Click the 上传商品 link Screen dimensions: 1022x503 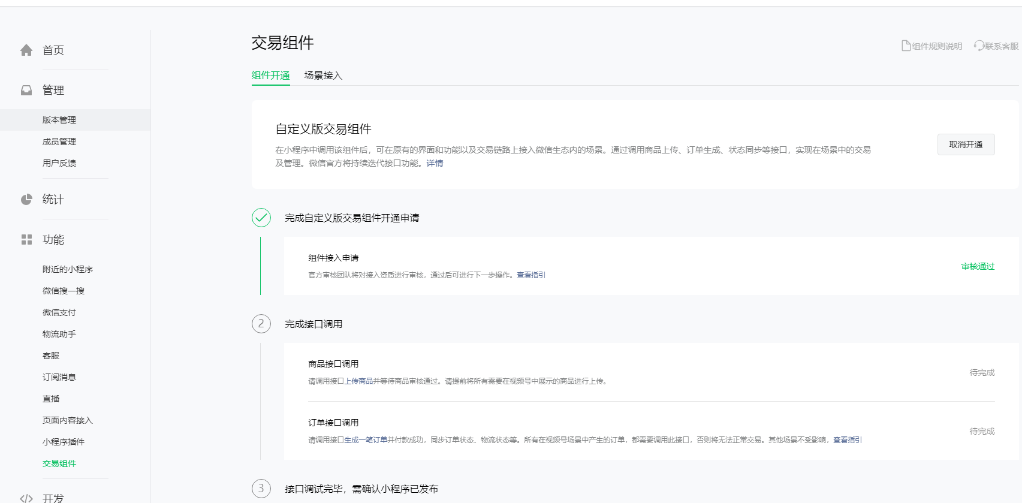click(358, 381)
